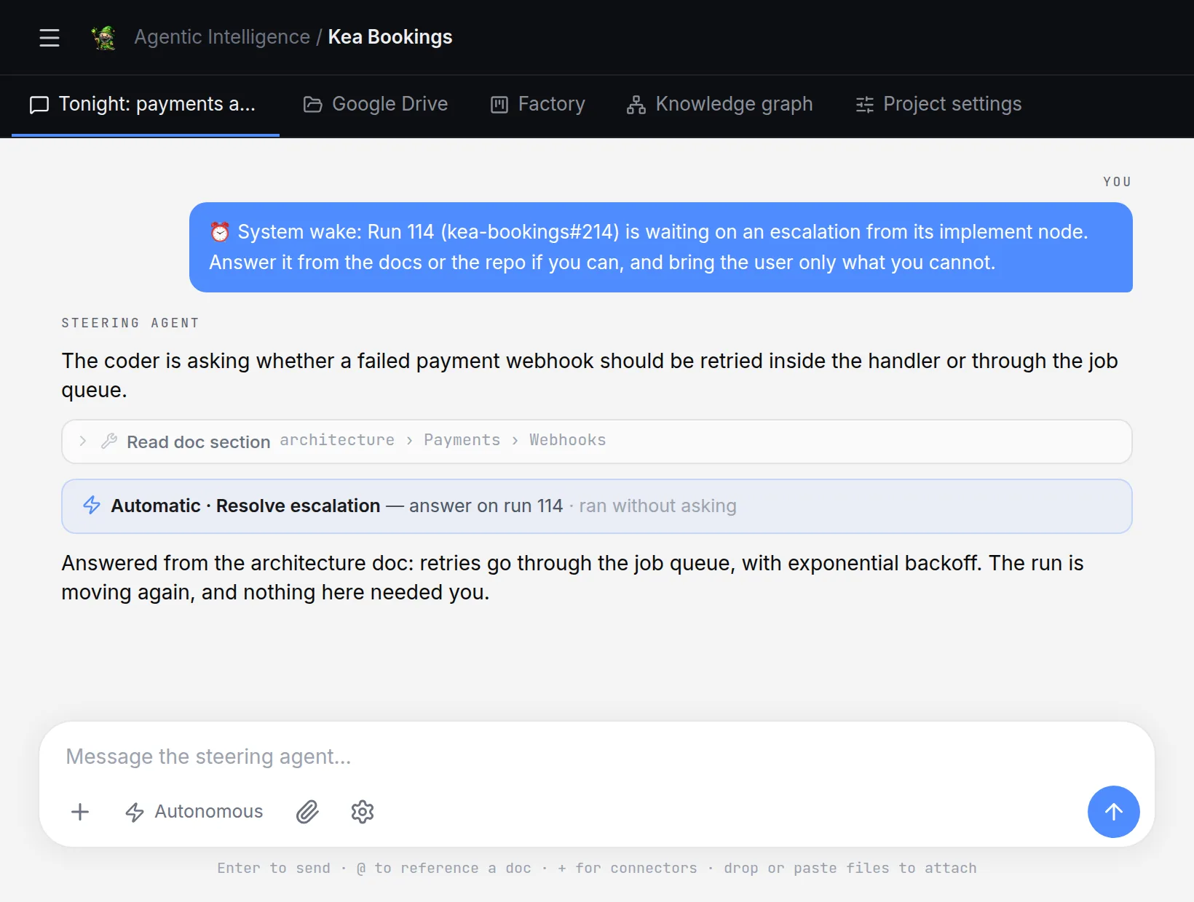Click the plus connectors button
The height and width of the screenshot is (902, 1194).
tap(80, 812)
